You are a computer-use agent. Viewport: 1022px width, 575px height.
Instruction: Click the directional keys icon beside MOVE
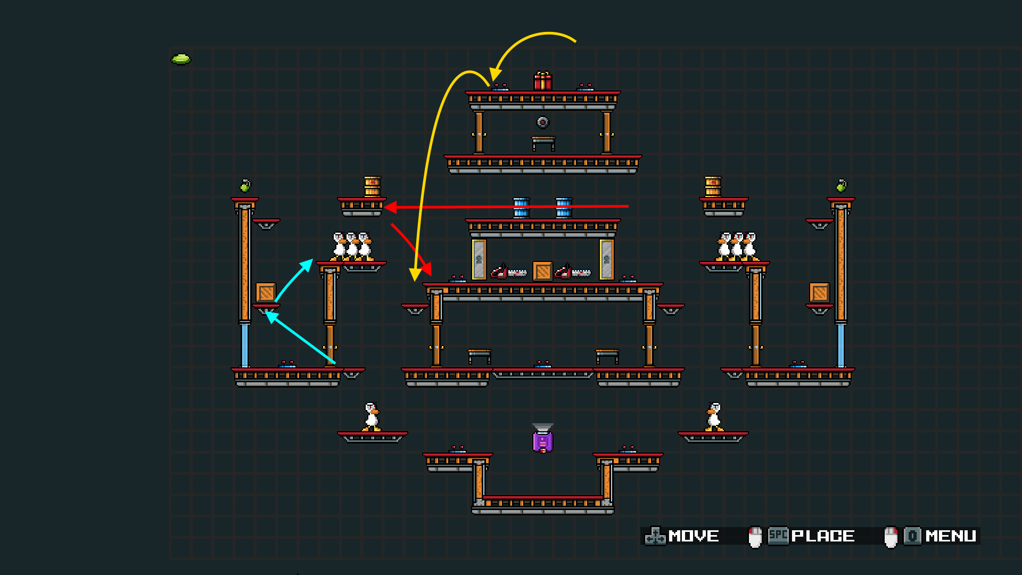(x=655, y=536)
